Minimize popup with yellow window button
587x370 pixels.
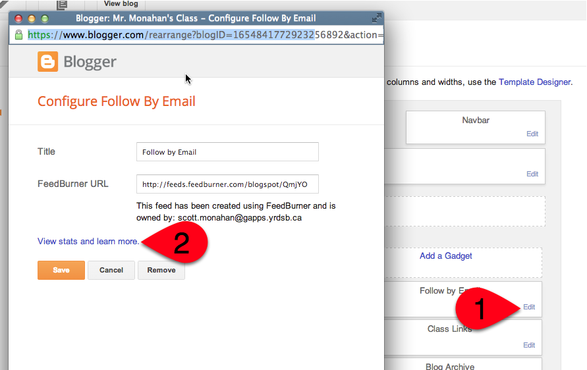point(32,18)
